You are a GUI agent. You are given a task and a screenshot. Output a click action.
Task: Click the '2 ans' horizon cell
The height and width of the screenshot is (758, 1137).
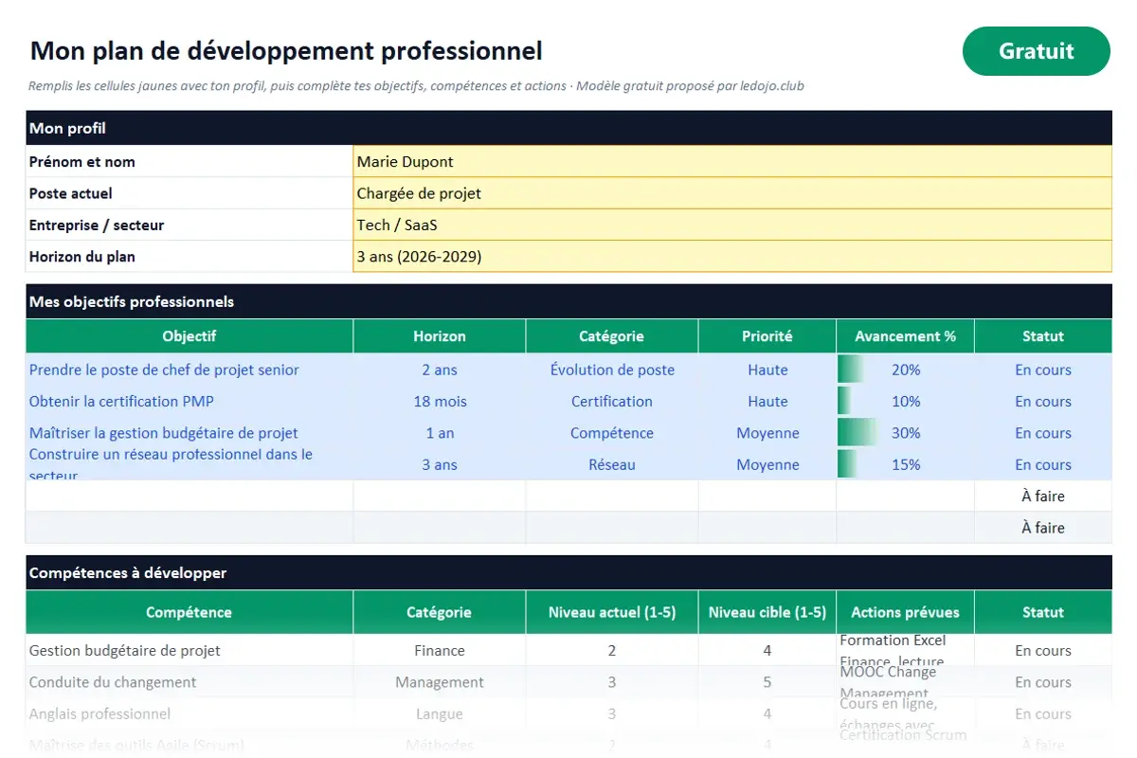point(440,370)
